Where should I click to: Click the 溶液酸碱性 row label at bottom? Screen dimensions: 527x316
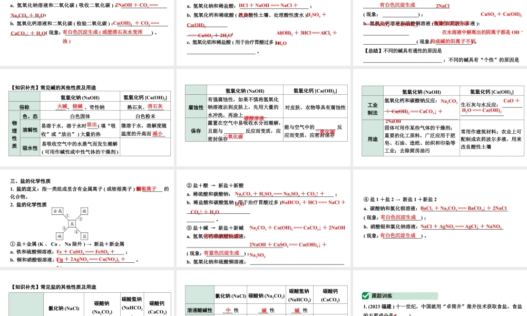[199, 310]
